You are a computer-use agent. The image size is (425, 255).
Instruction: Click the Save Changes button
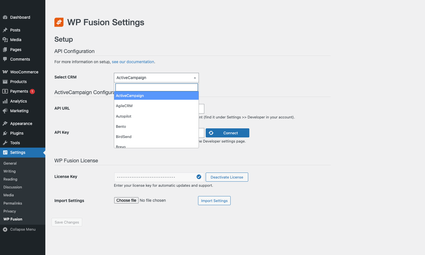[x=67, y=222]
